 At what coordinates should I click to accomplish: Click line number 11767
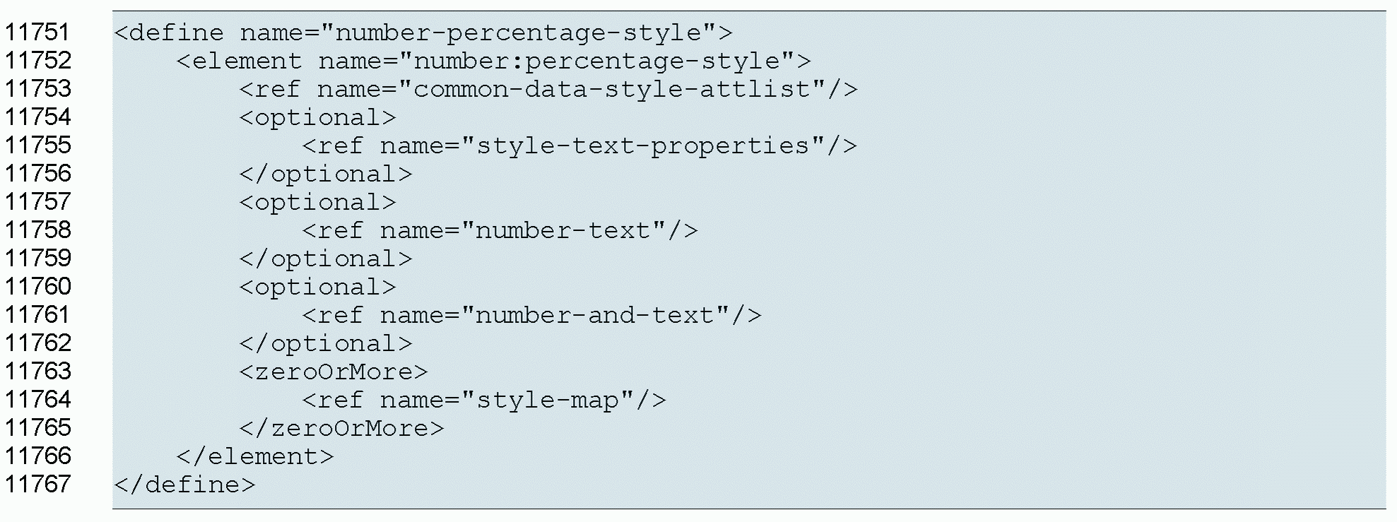(x=38, y=485)
